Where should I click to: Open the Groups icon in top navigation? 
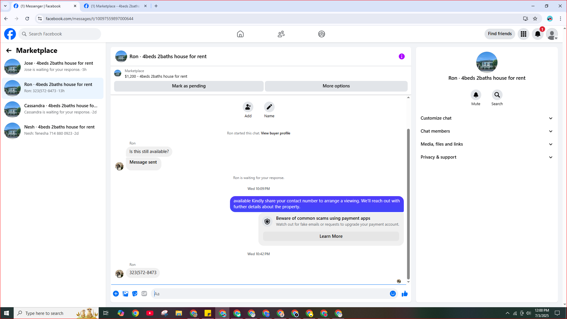pos(322,34)
